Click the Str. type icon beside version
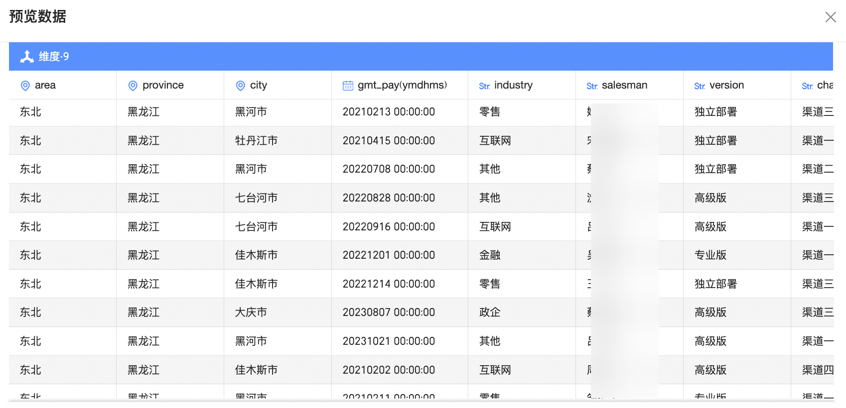The height and width of the screenshot is (408, 846). tap(700, 86)
